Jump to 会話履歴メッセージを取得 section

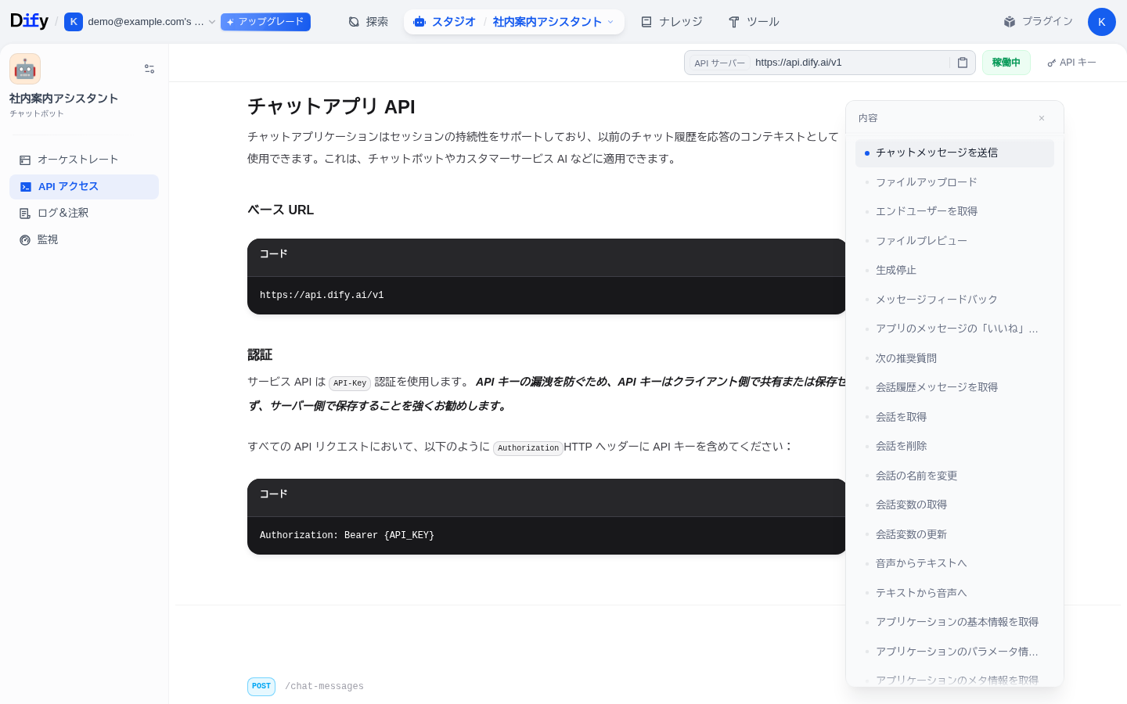(955, 388)
